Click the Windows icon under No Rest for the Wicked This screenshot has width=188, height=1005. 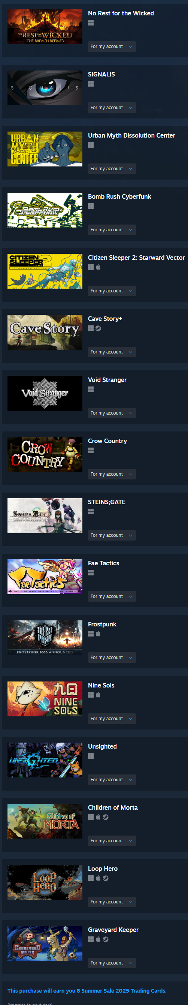[x=91, y=23]
